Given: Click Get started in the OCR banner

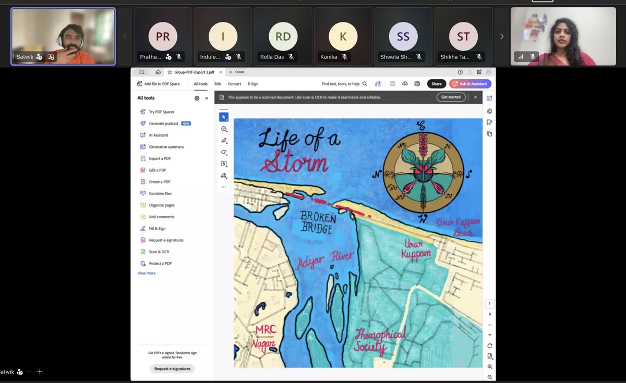Looking at the screenshot, I should click(x=451, y=97).
